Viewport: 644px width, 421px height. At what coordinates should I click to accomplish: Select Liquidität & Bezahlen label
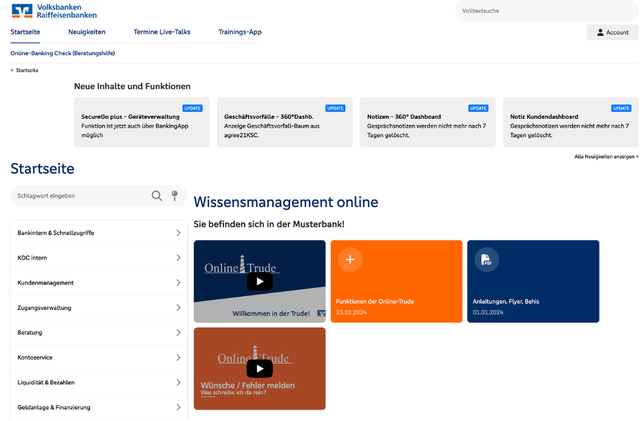point(46,382)
